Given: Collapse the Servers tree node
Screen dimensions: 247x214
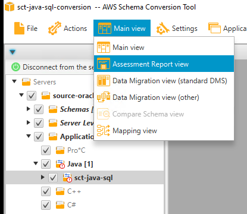Looking at the screenshot, I should (x=14, y=81).
